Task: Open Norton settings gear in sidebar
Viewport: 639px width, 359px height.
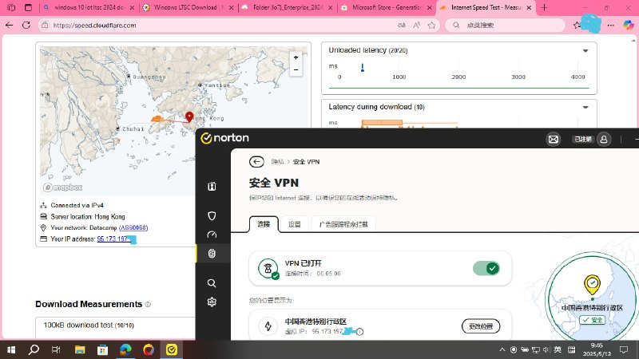Action: click(x=212, y=302)
